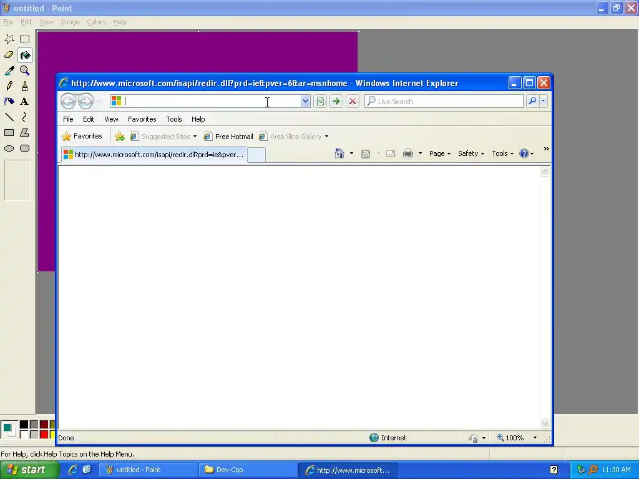
Task: Open the View menu in Internet Explorer
Action: point(111,119)
